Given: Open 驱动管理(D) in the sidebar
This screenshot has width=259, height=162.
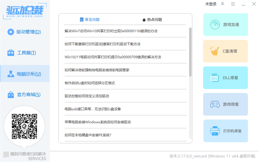Looking at the screenshot, I should [x=25, y=32].
